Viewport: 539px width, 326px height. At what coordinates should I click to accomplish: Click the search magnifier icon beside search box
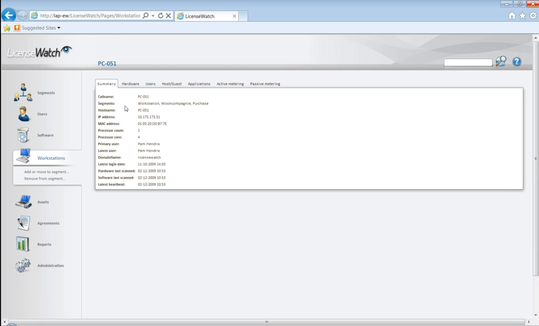tap(501, 61)
